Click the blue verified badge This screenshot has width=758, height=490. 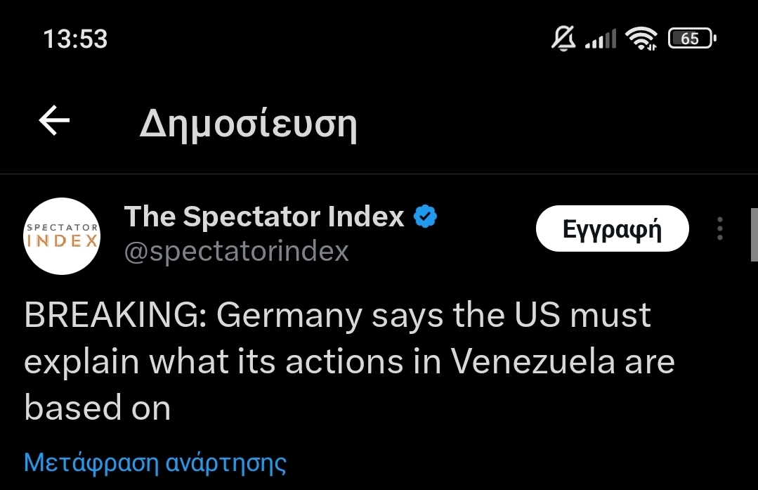(425, 217)
